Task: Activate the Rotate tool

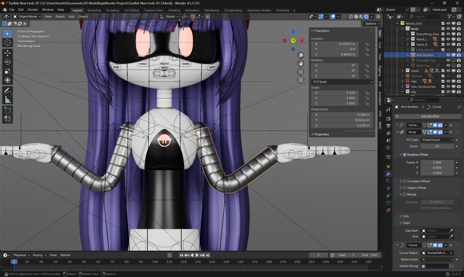Action: pyautogui.click(x=8, y=62)
